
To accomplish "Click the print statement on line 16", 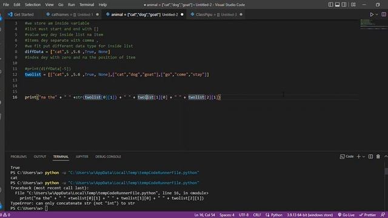I will click(122, 97).
